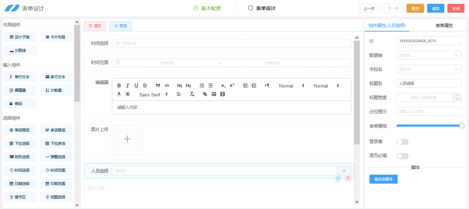Apply Heading 2 (H2) in the editor
469x209 pixels.
coord(188,86)
